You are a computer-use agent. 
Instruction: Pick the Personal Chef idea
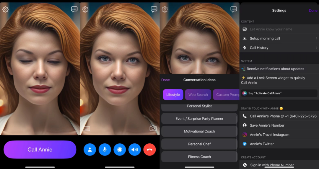tap(199, 144)
